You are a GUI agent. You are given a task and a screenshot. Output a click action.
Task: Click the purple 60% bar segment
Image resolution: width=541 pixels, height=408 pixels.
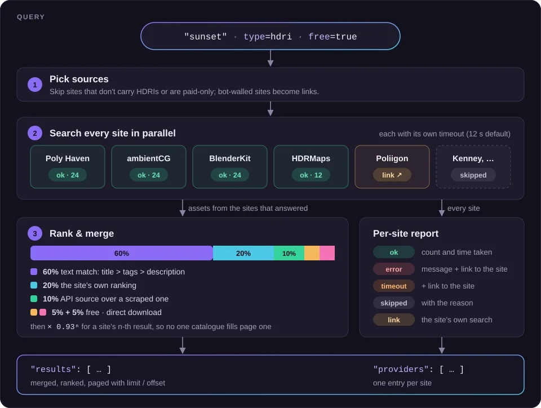tap(122, 253)
